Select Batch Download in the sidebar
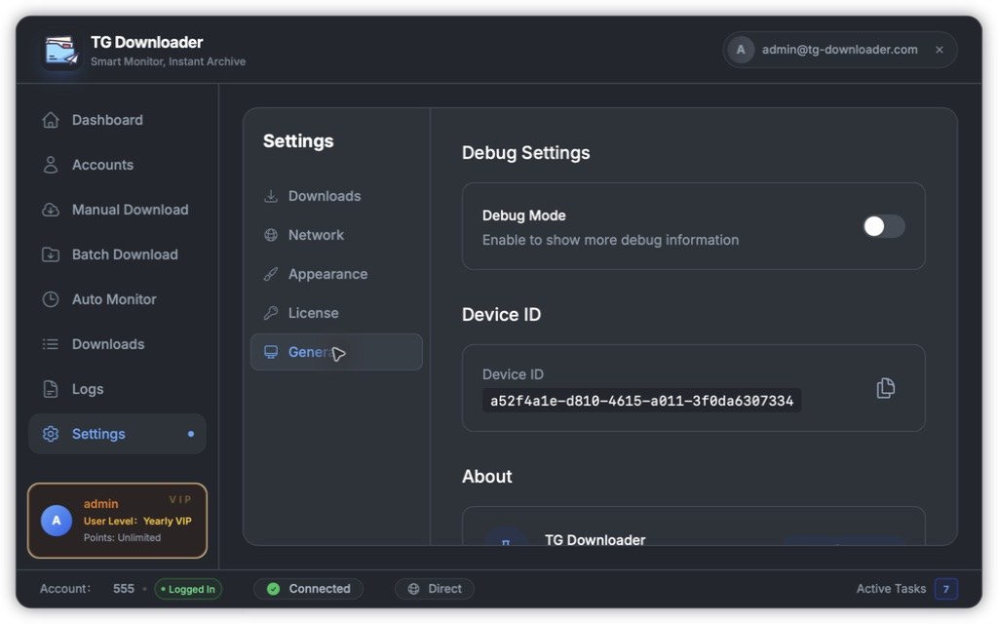The image size is (998, 624). click(x=117, y=254)
